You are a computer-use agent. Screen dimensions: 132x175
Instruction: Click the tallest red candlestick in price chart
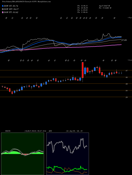(x=83, y=70)
